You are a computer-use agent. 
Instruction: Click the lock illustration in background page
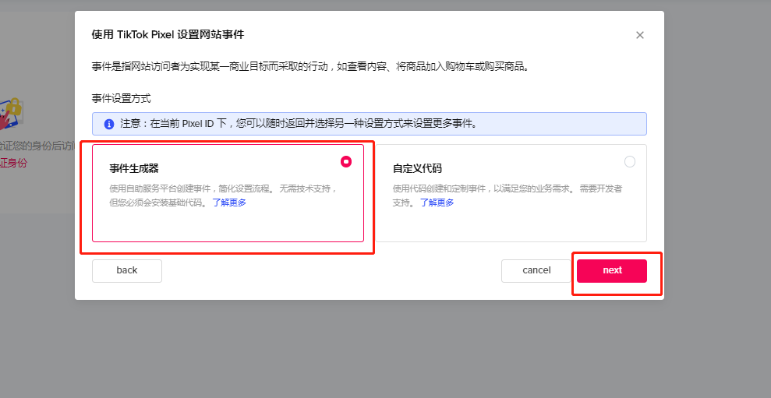tap(12, 113)
